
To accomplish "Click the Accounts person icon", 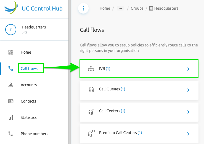I will (11, 85).
